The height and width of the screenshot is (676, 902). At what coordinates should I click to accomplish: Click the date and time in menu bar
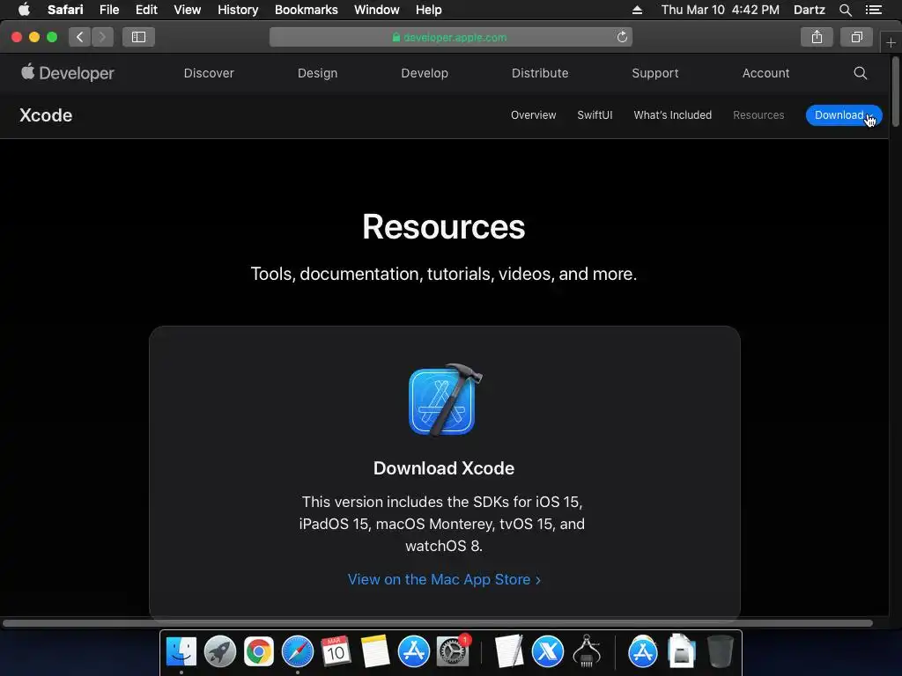[721, 10]
